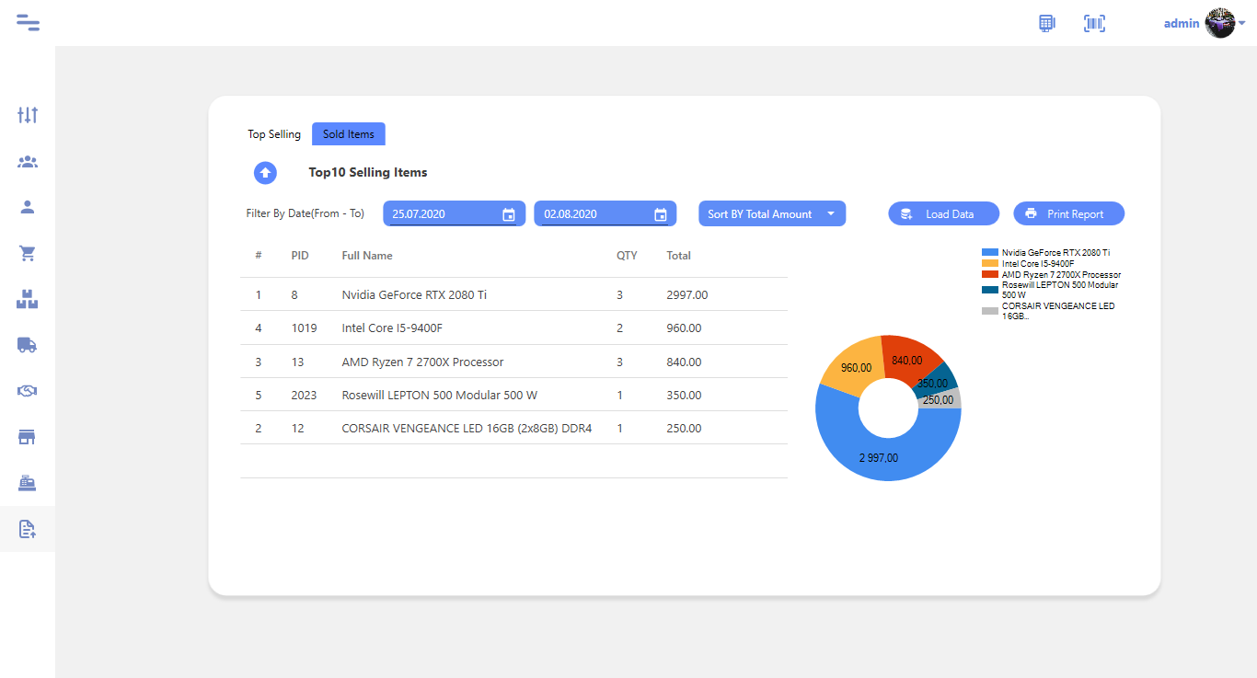Click orange Intel Core I5-9400F legend swatch
1257x678 pixels.
[990, 263]
